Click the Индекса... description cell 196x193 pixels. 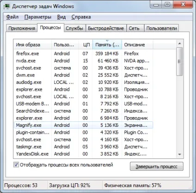136,111
